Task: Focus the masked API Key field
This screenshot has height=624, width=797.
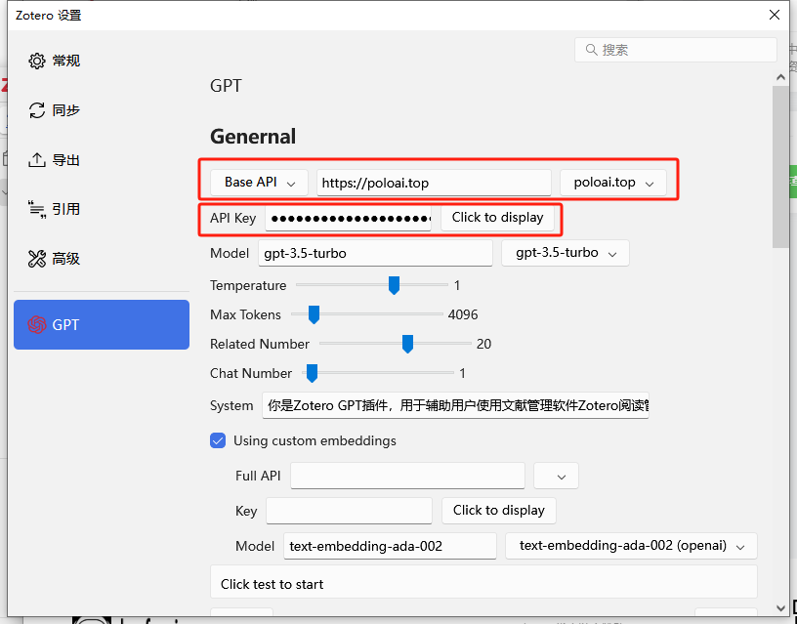Action: 348,218
